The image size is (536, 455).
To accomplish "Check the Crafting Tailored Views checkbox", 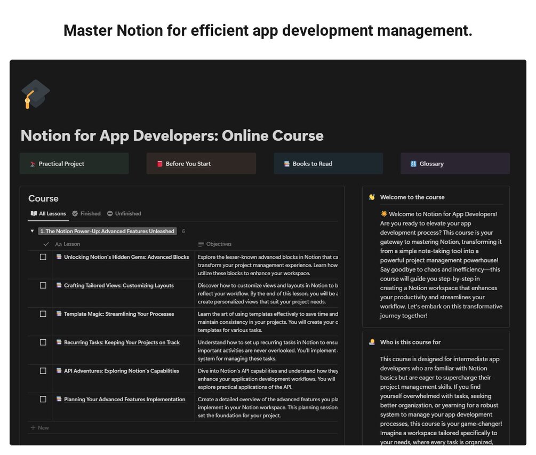I will [43, 285].
